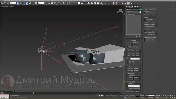176x99 pixels.
Task: Toggle the Angle Snap icon
Action: point(58,4)
